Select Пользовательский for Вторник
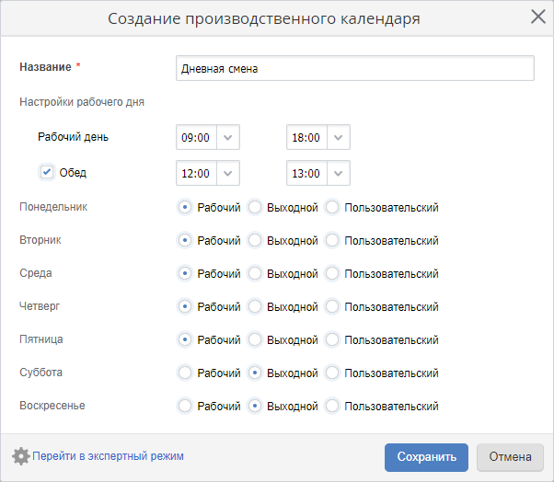 point(332,241)
